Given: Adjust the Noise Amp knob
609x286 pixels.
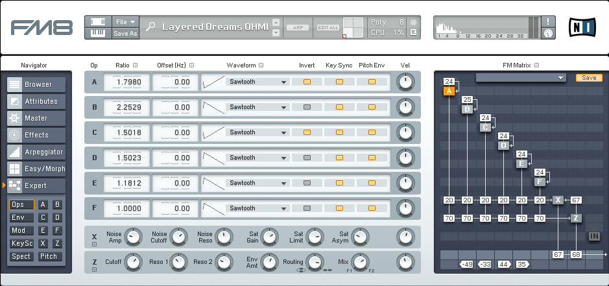Looking at the screenshot, I should coord(133,237).
